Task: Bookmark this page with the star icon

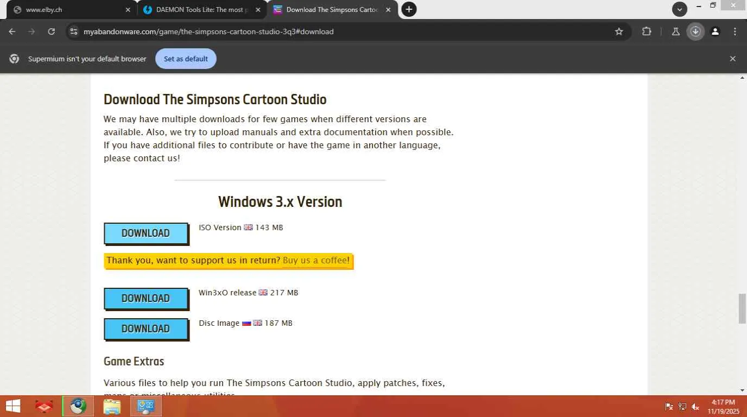Action: click(619, 31)
